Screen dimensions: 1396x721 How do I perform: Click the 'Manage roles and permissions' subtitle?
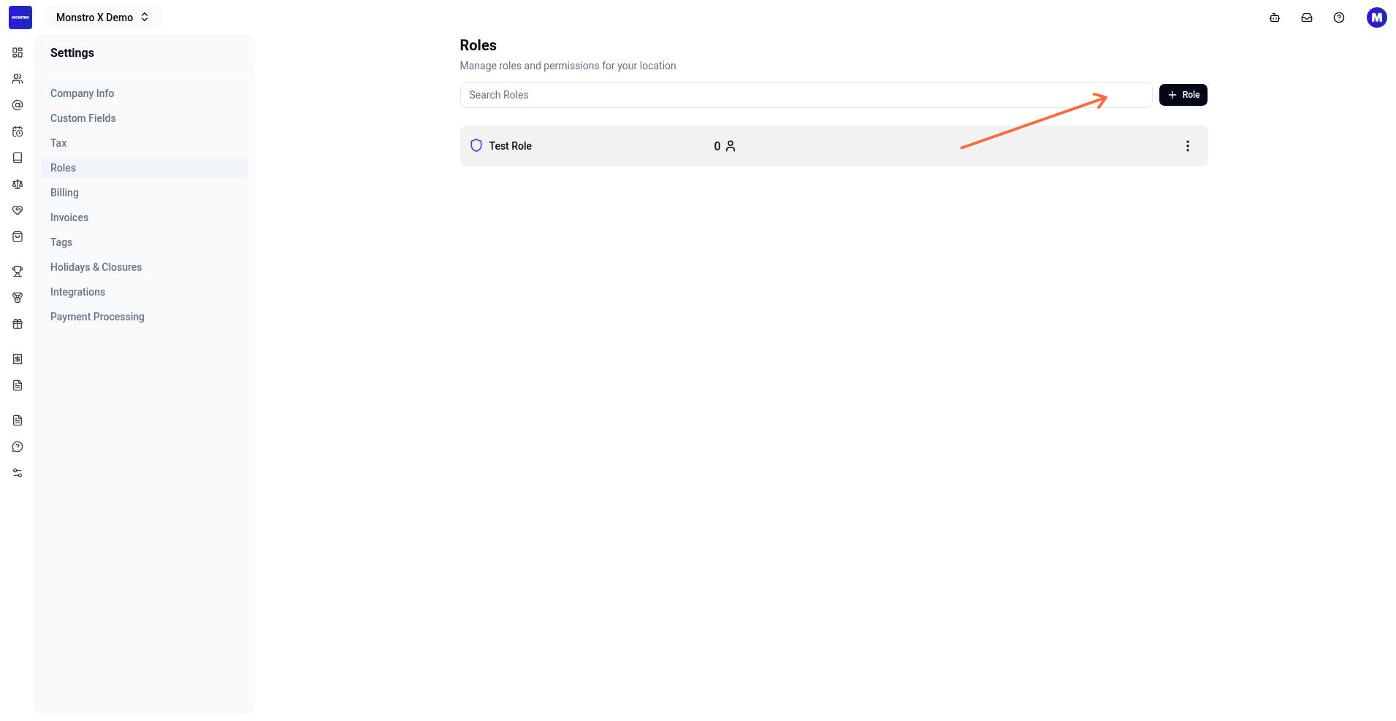point(568,66)
